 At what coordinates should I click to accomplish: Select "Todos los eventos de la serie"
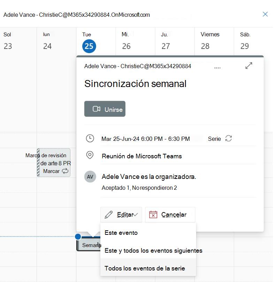tap(148, 268)
